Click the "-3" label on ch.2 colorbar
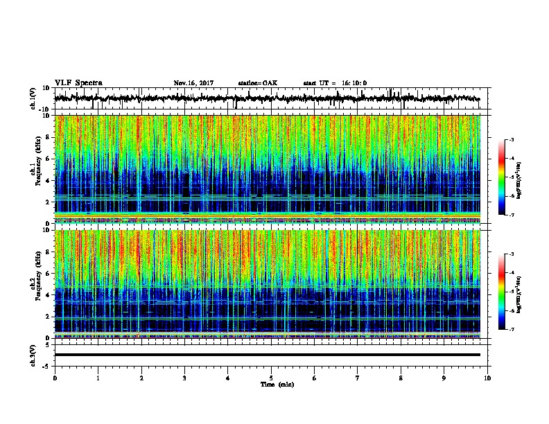This screenshot has width=549, height=424. click(512, 254)
